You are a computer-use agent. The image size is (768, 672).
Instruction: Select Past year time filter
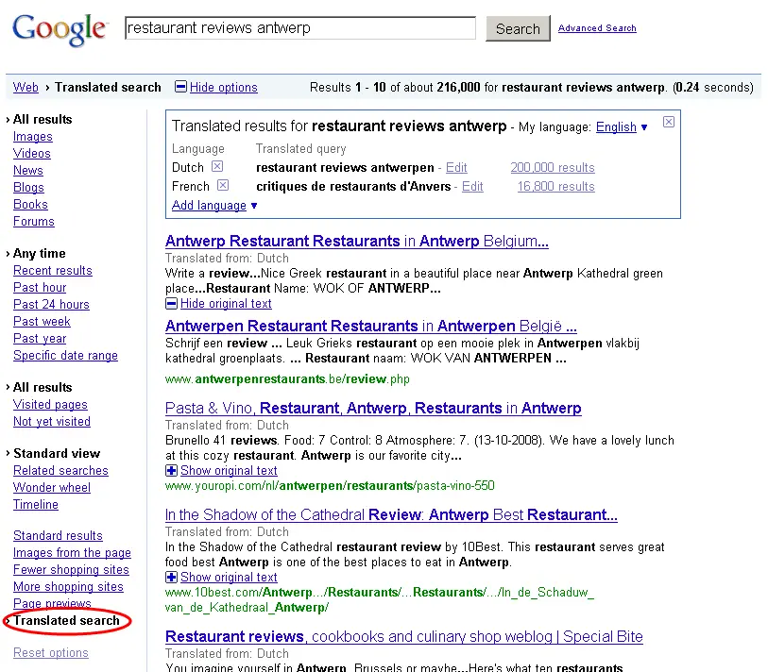[x=40, y=338]
